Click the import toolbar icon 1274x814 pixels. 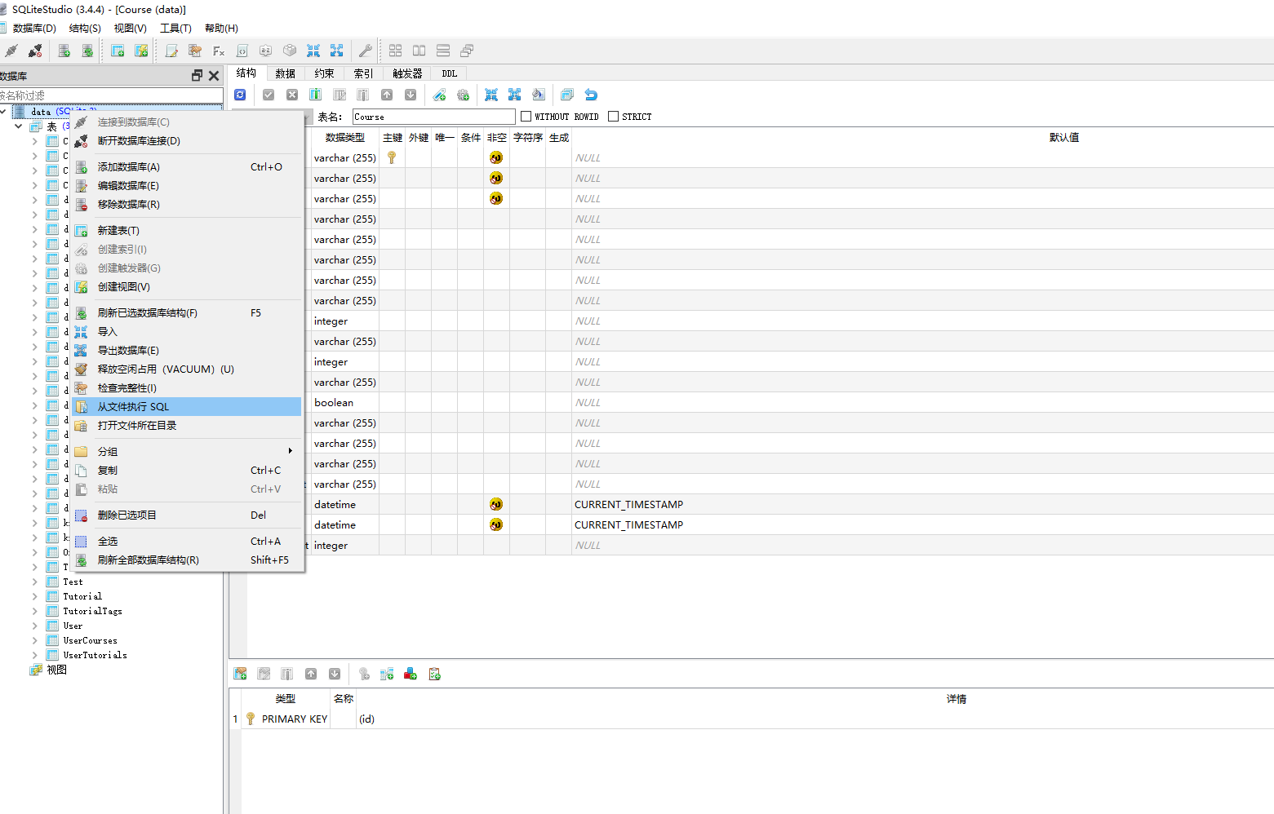point(313,51)
